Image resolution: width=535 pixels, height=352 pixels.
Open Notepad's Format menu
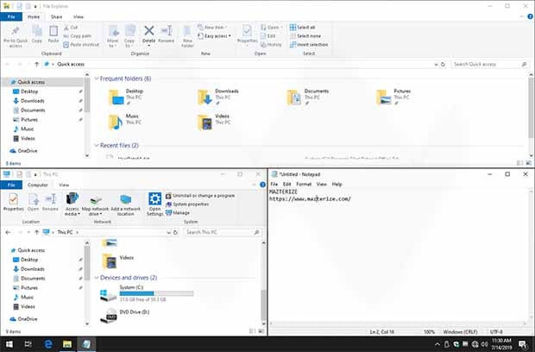click(304, 184)
